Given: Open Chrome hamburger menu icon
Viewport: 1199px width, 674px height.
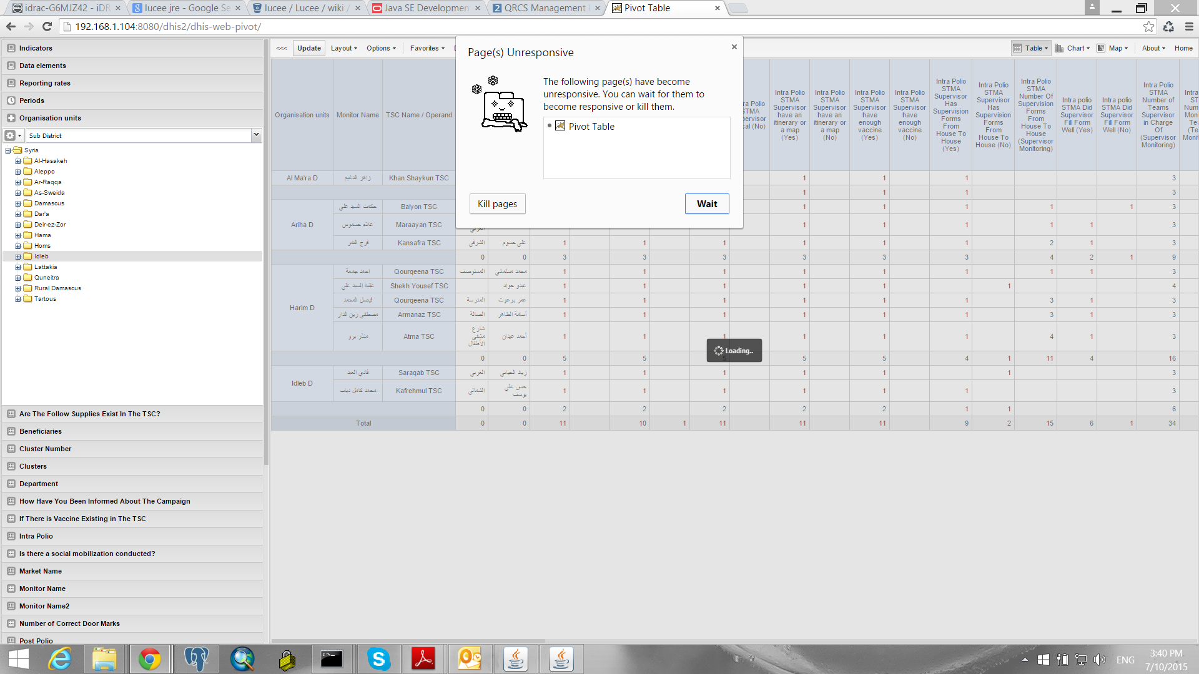Looking at the screenshot, I should pos(1189,26).
